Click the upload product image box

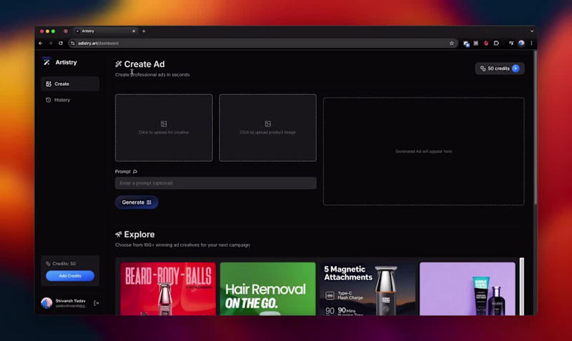pos(267,128)
